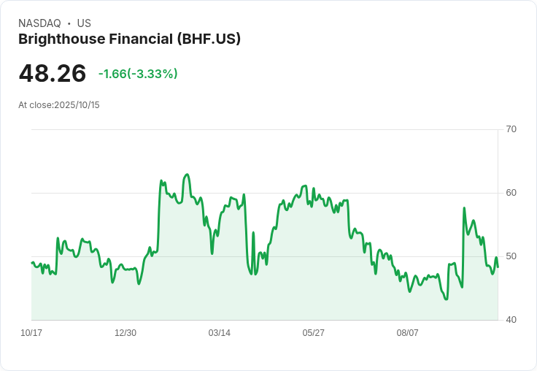Select the 10/17 date on x-axis
The width and height of the screenshot is (537, 371).
(x=31, y=333)
